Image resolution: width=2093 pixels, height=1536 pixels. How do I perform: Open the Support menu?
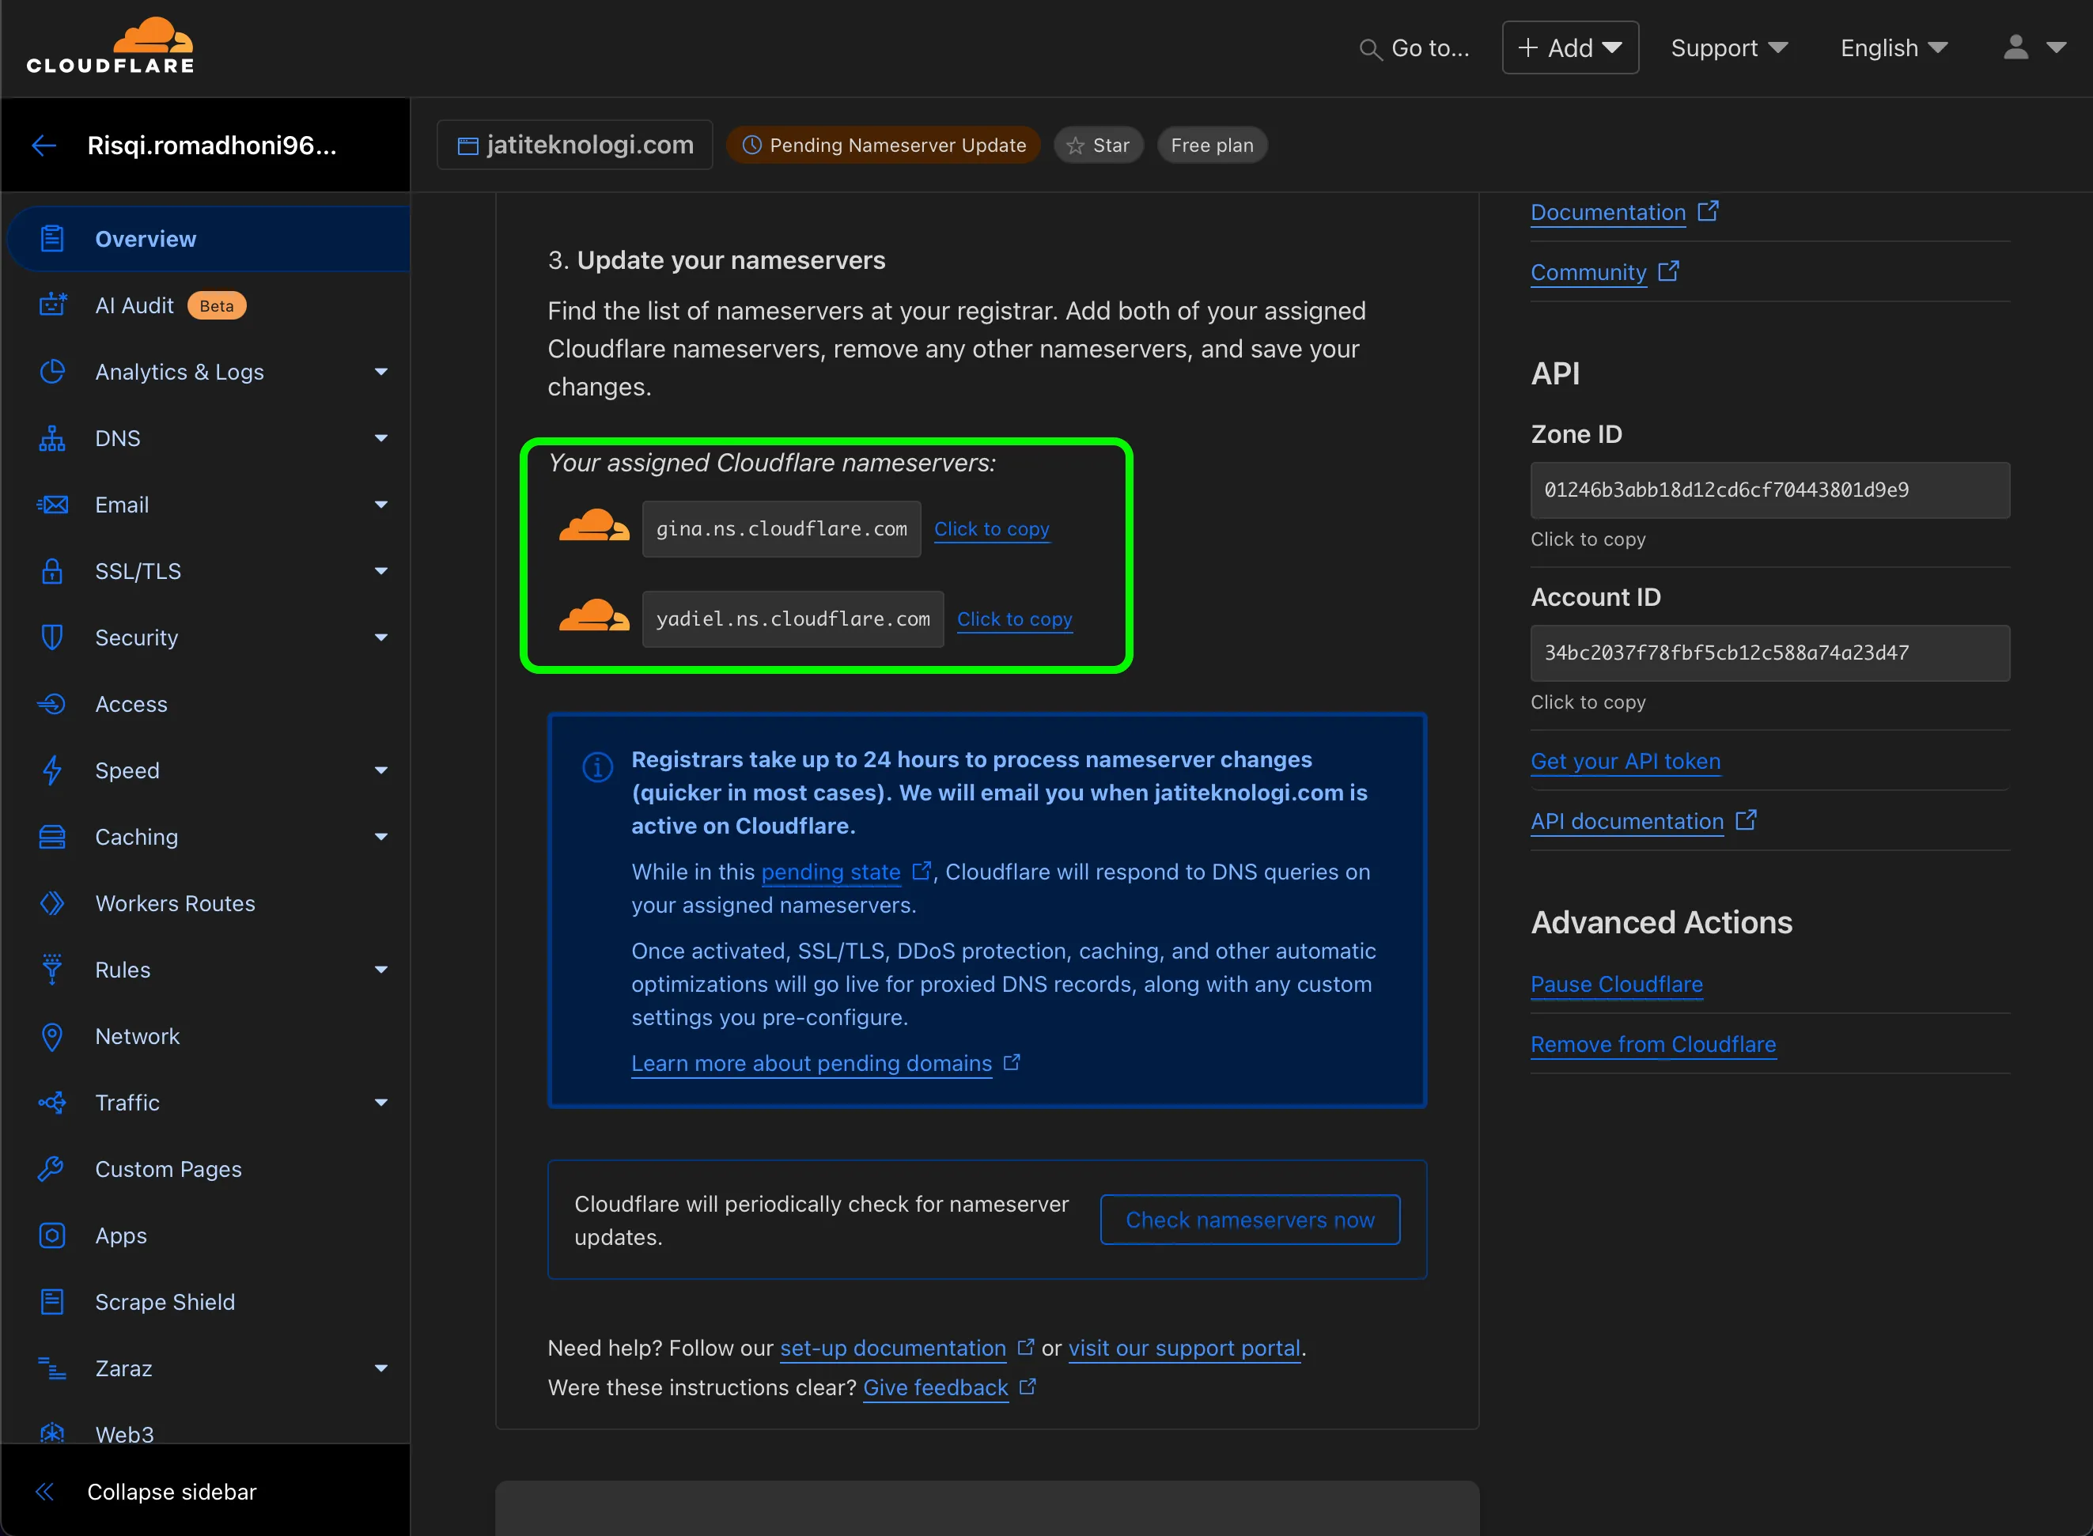1728,47
